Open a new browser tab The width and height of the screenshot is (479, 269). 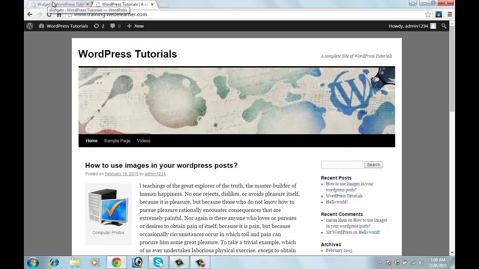164,4
